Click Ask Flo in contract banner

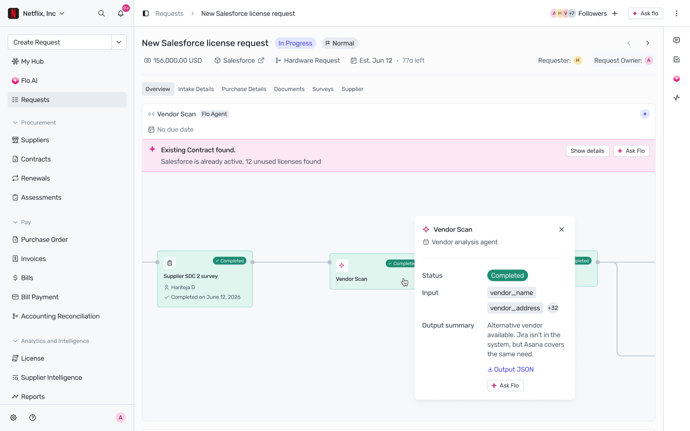[631, 151]
